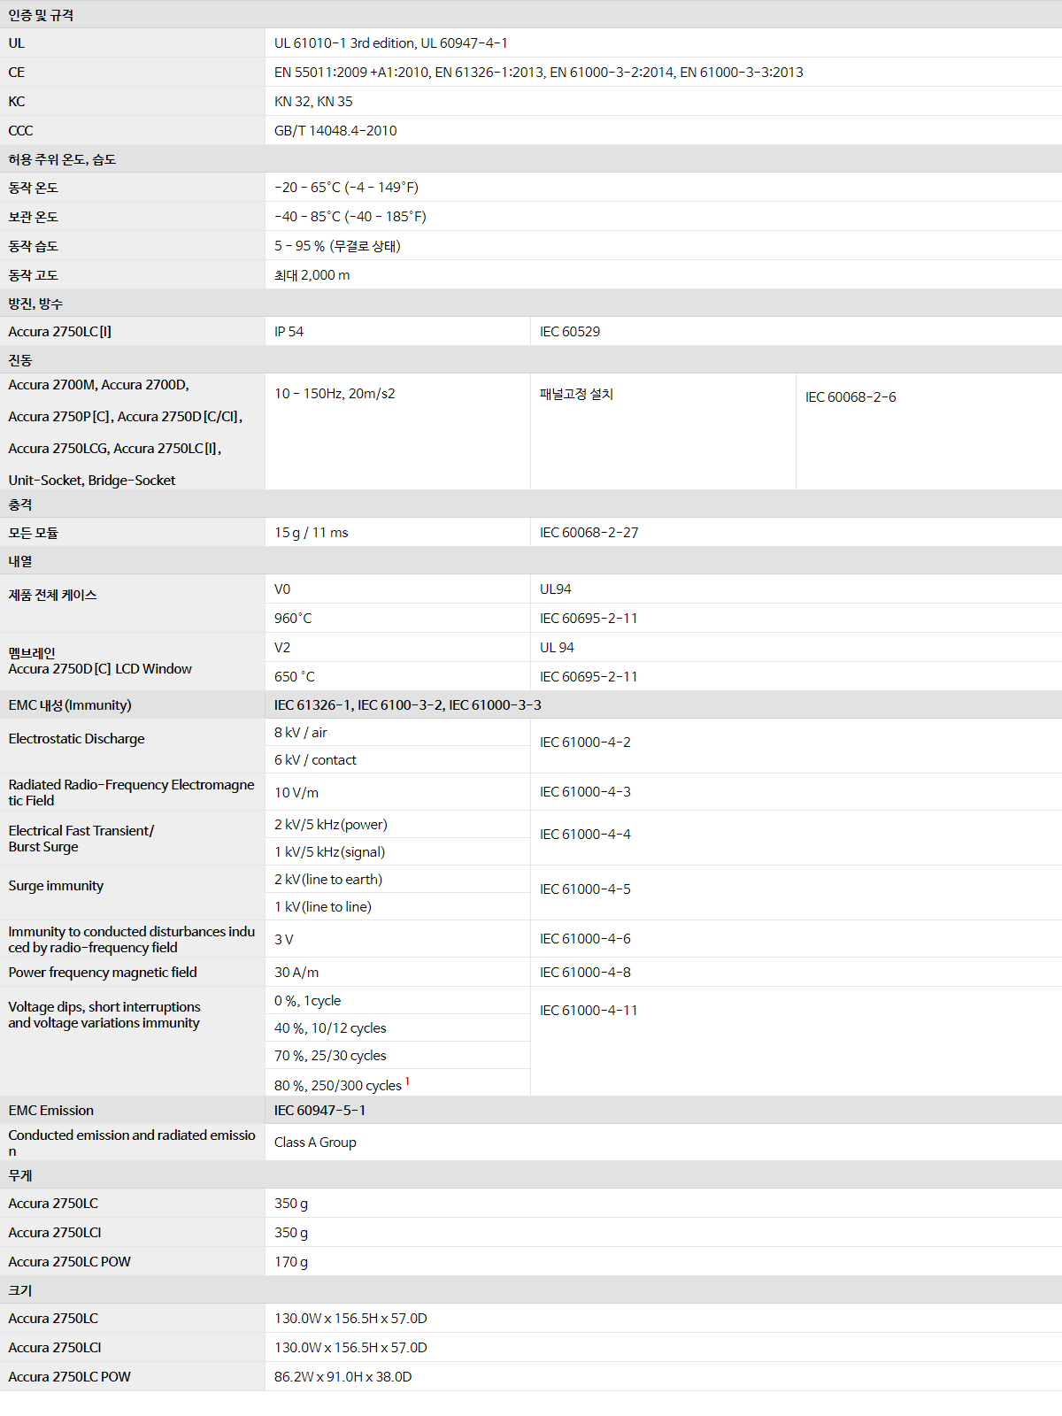Viewport: 1062px width, 1416px height.
Task: Select the '86.2W x 91.0H x 38.0D' dimensions
Action: click(342, 1377)
